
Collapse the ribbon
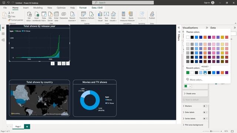pyautogui.click(x=236, y=23)
